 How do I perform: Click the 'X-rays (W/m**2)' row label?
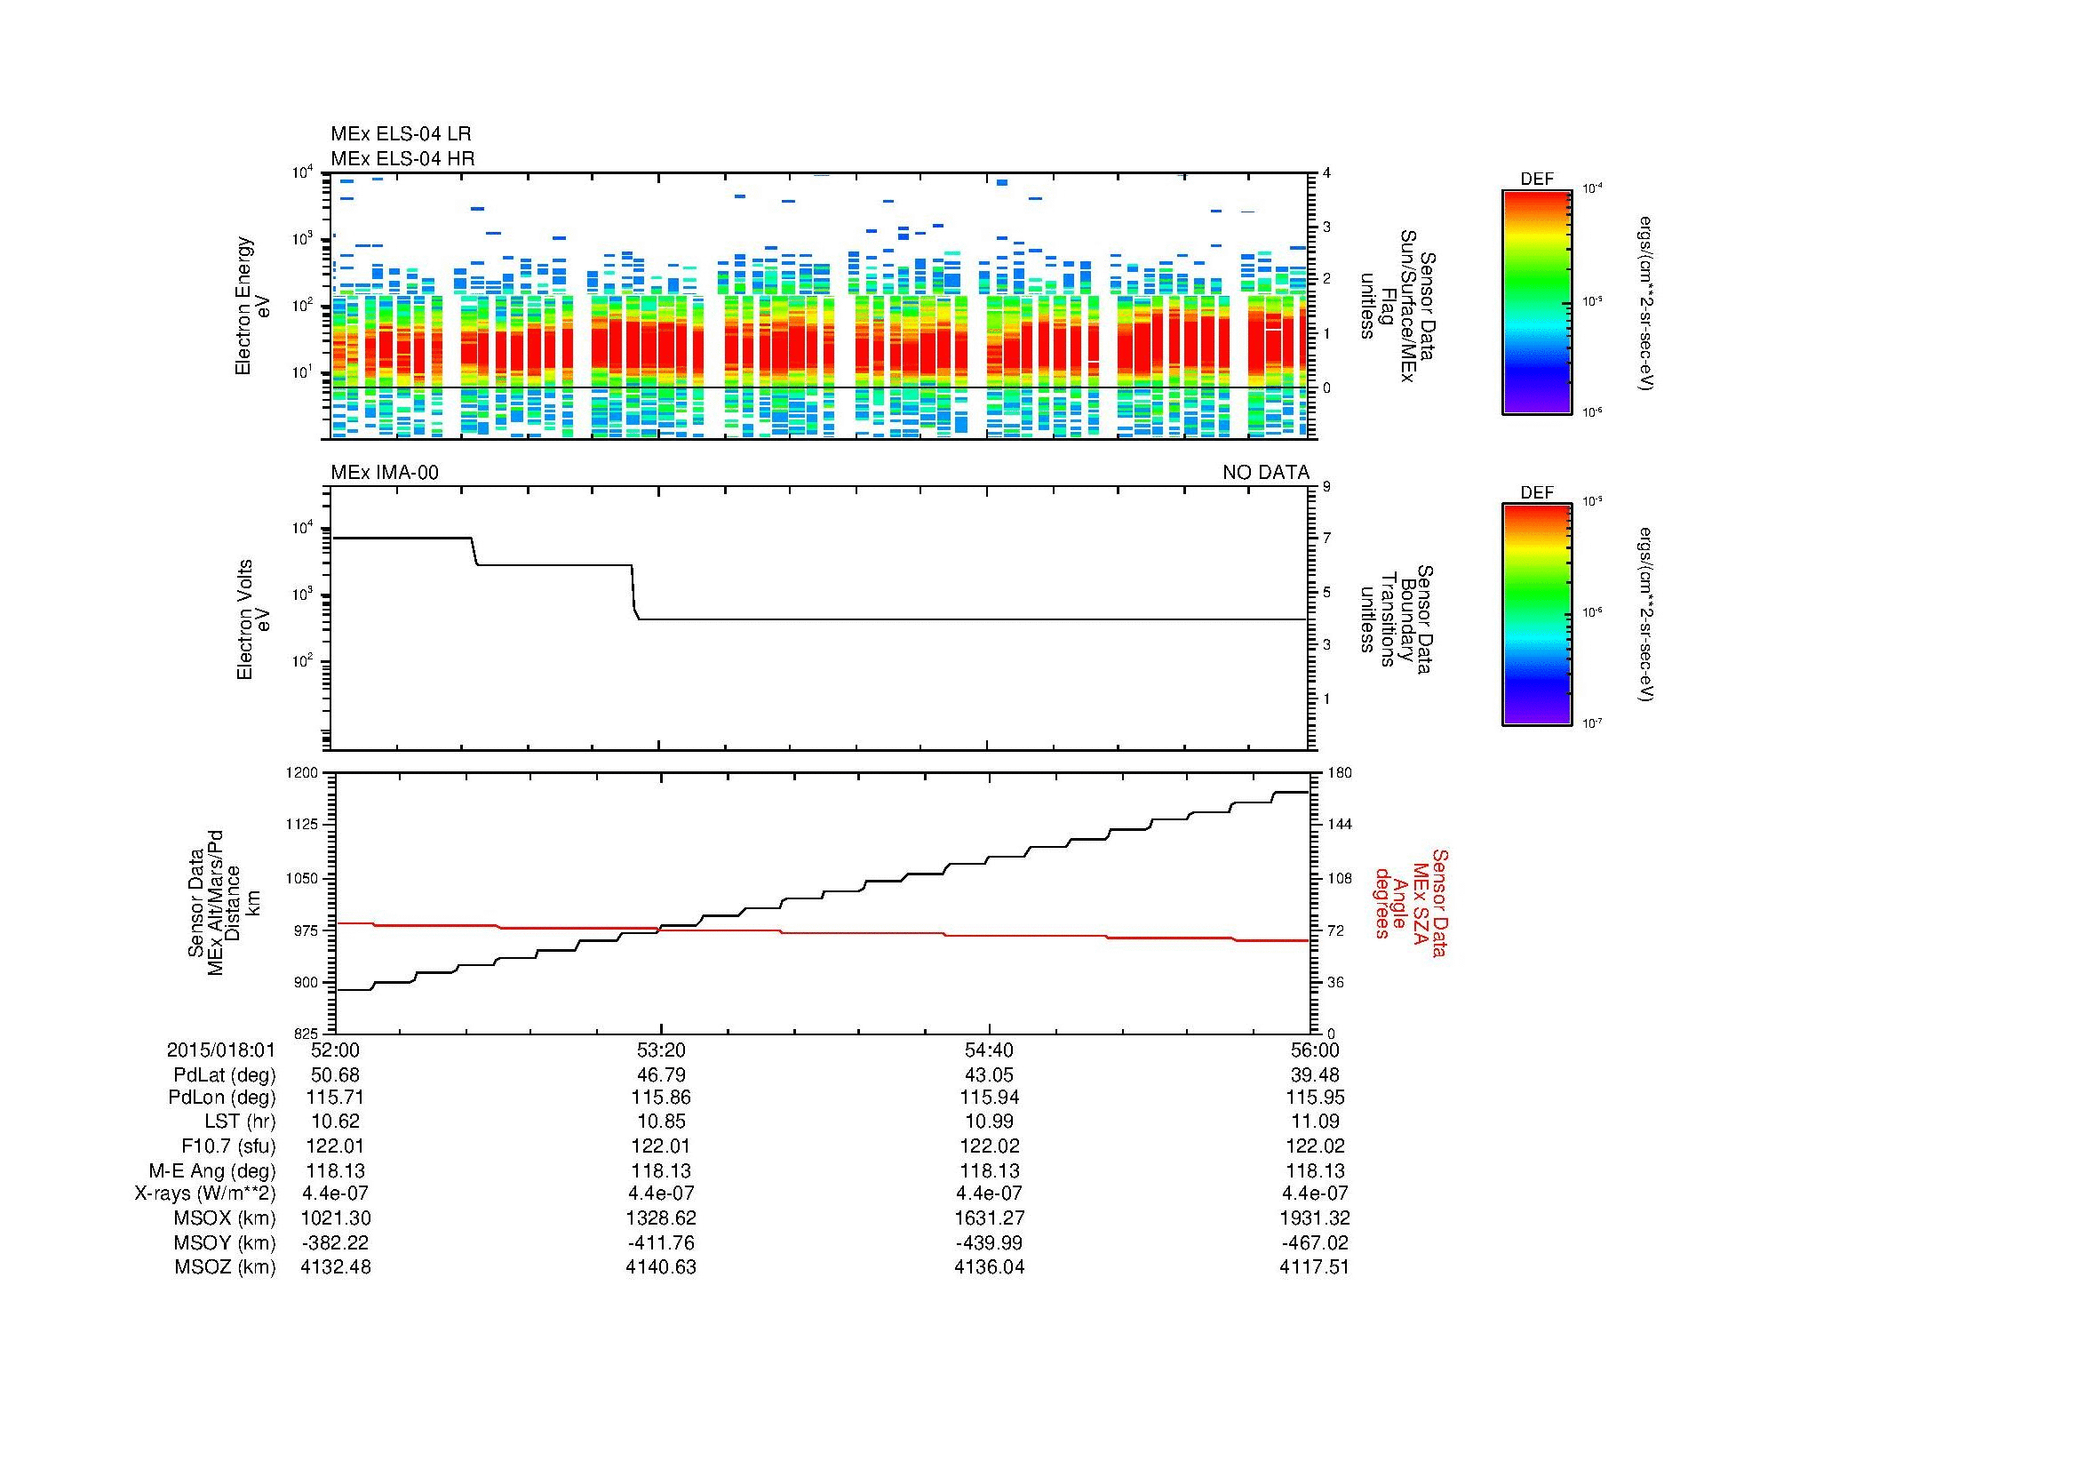204,1194
